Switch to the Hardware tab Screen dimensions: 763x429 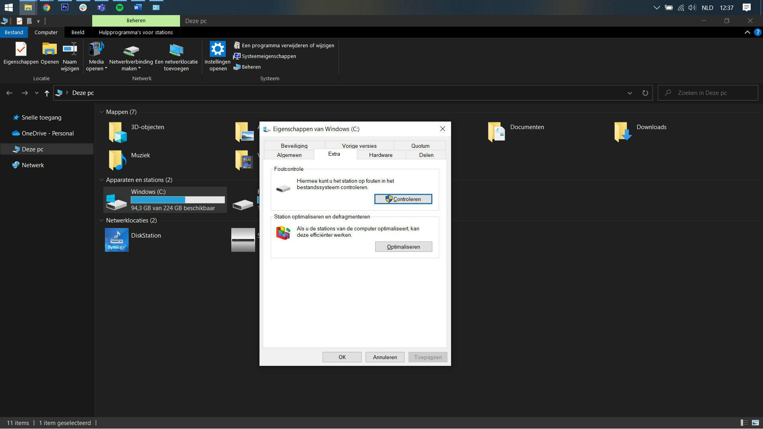coord(380,155)
